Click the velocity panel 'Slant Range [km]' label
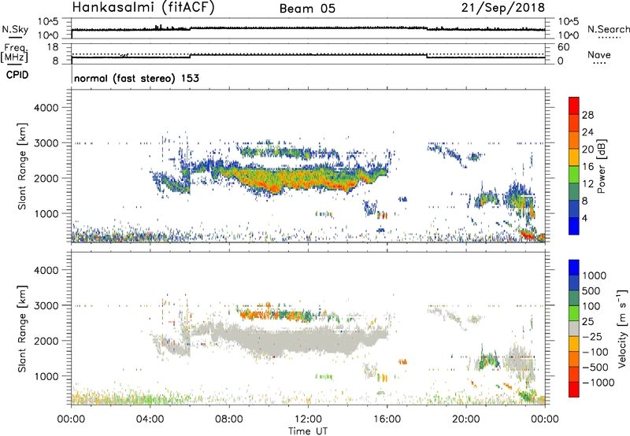This screenshot has height=436, width=630. coord(22,328)
